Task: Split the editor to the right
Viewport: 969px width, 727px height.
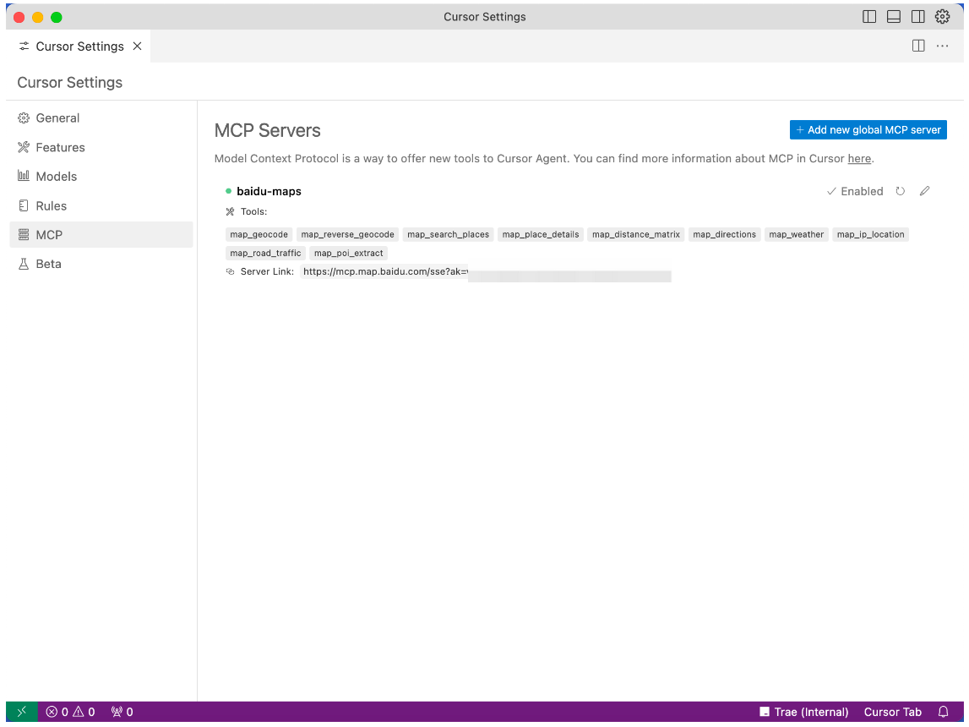Action: [918, 46]
